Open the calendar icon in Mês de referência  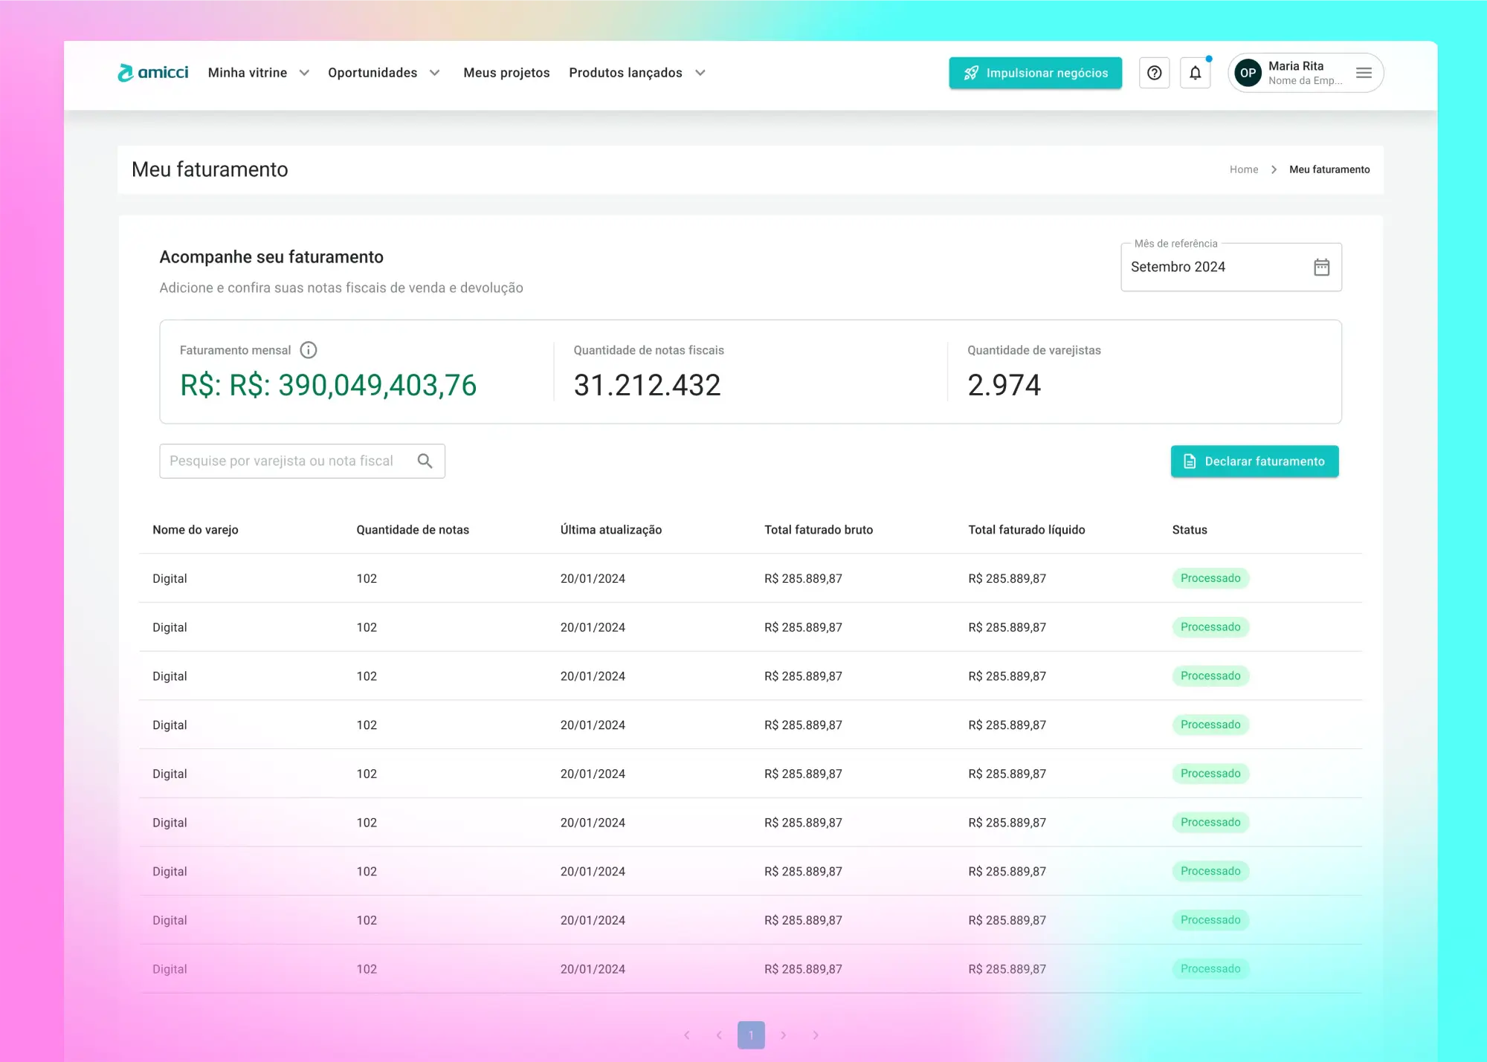[1321, 267]
